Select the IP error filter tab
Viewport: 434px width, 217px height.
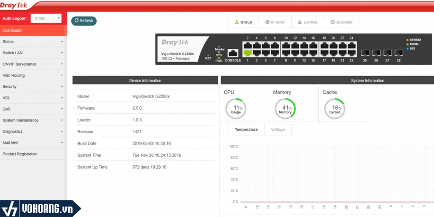pyautogui.click(x=275, y=22)
